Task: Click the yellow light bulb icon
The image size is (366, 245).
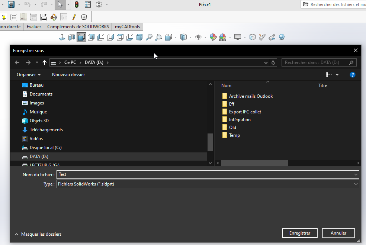Action: click(x=4, y=17)
